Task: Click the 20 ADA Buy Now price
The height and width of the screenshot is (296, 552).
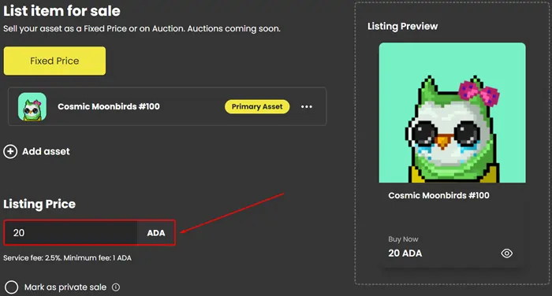Action: (x=405, y=253)
